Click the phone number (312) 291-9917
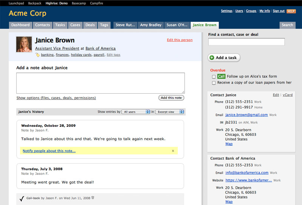Image resolution: width=302 pixels, height=205 pixels. point(239,107)
